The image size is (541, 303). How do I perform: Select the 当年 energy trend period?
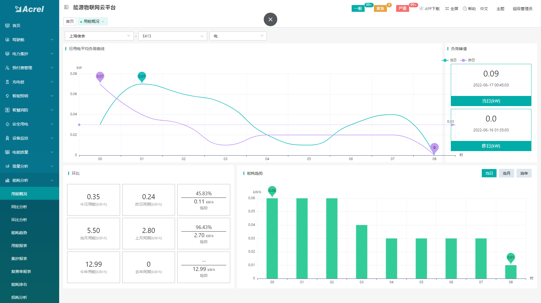(x=524, y=173)
